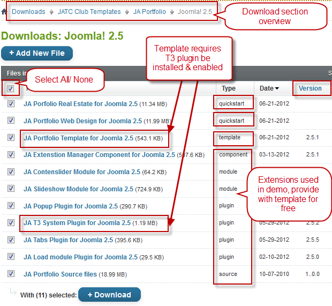Viewport: 332px width, 306px height.
Task: Toggle JA Load module Plugin checkbox
Action: click(11, 257)
